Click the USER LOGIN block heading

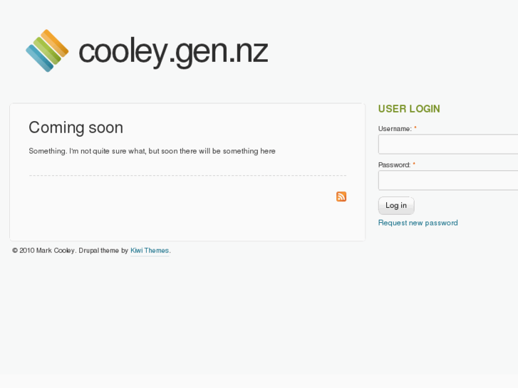409,109
